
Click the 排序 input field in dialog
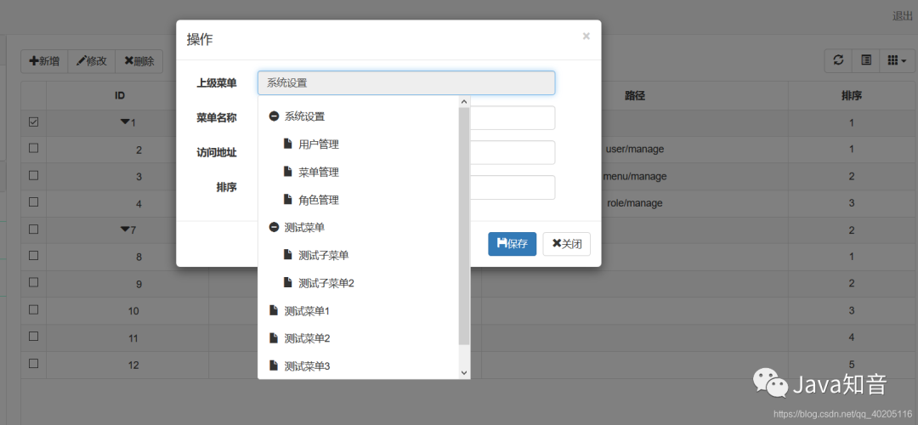pyautogui.click(x=513, y=187)
